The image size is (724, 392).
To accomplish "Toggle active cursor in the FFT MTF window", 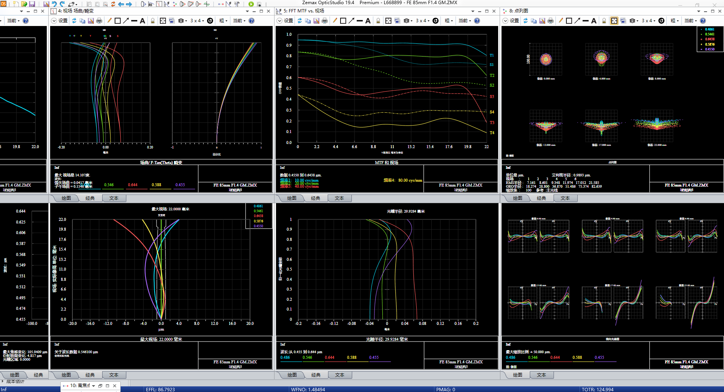I will click(x=388, y=21).
